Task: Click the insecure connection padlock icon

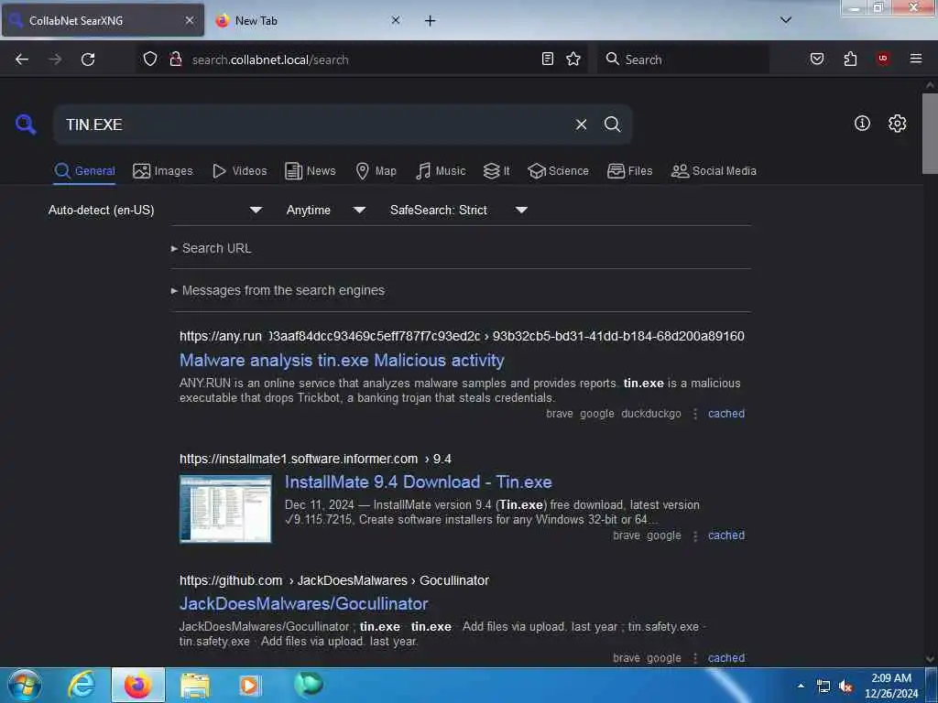Action: pyautogui.click(x=175, y=59)
